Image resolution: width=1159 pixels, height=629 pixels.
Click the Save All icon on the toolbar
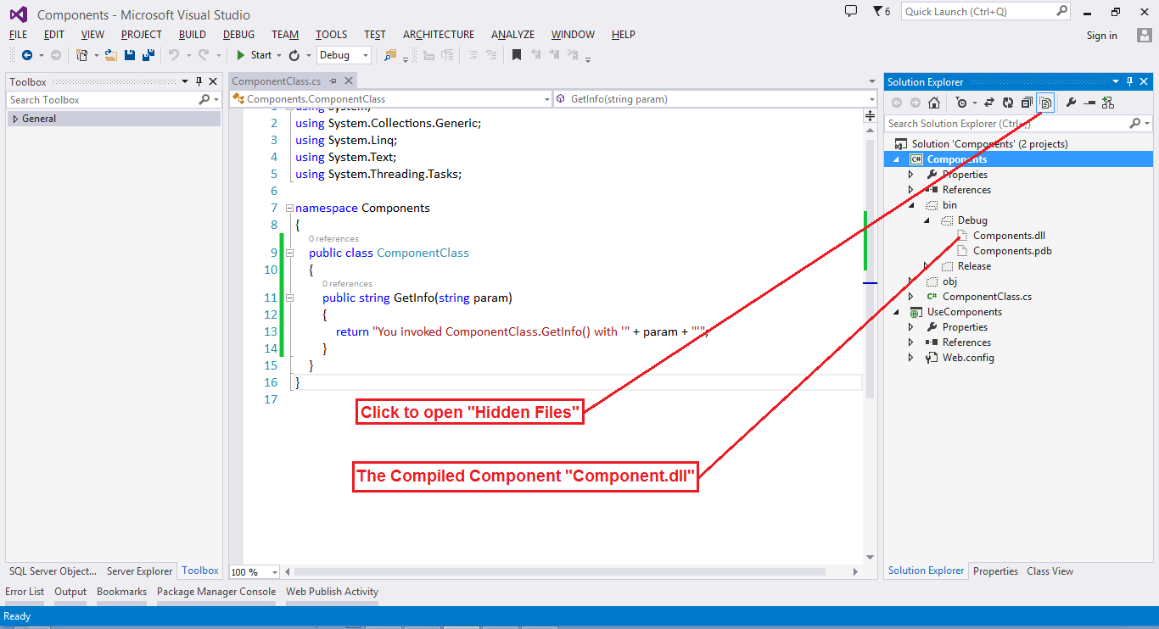click(x=148, y=54)
